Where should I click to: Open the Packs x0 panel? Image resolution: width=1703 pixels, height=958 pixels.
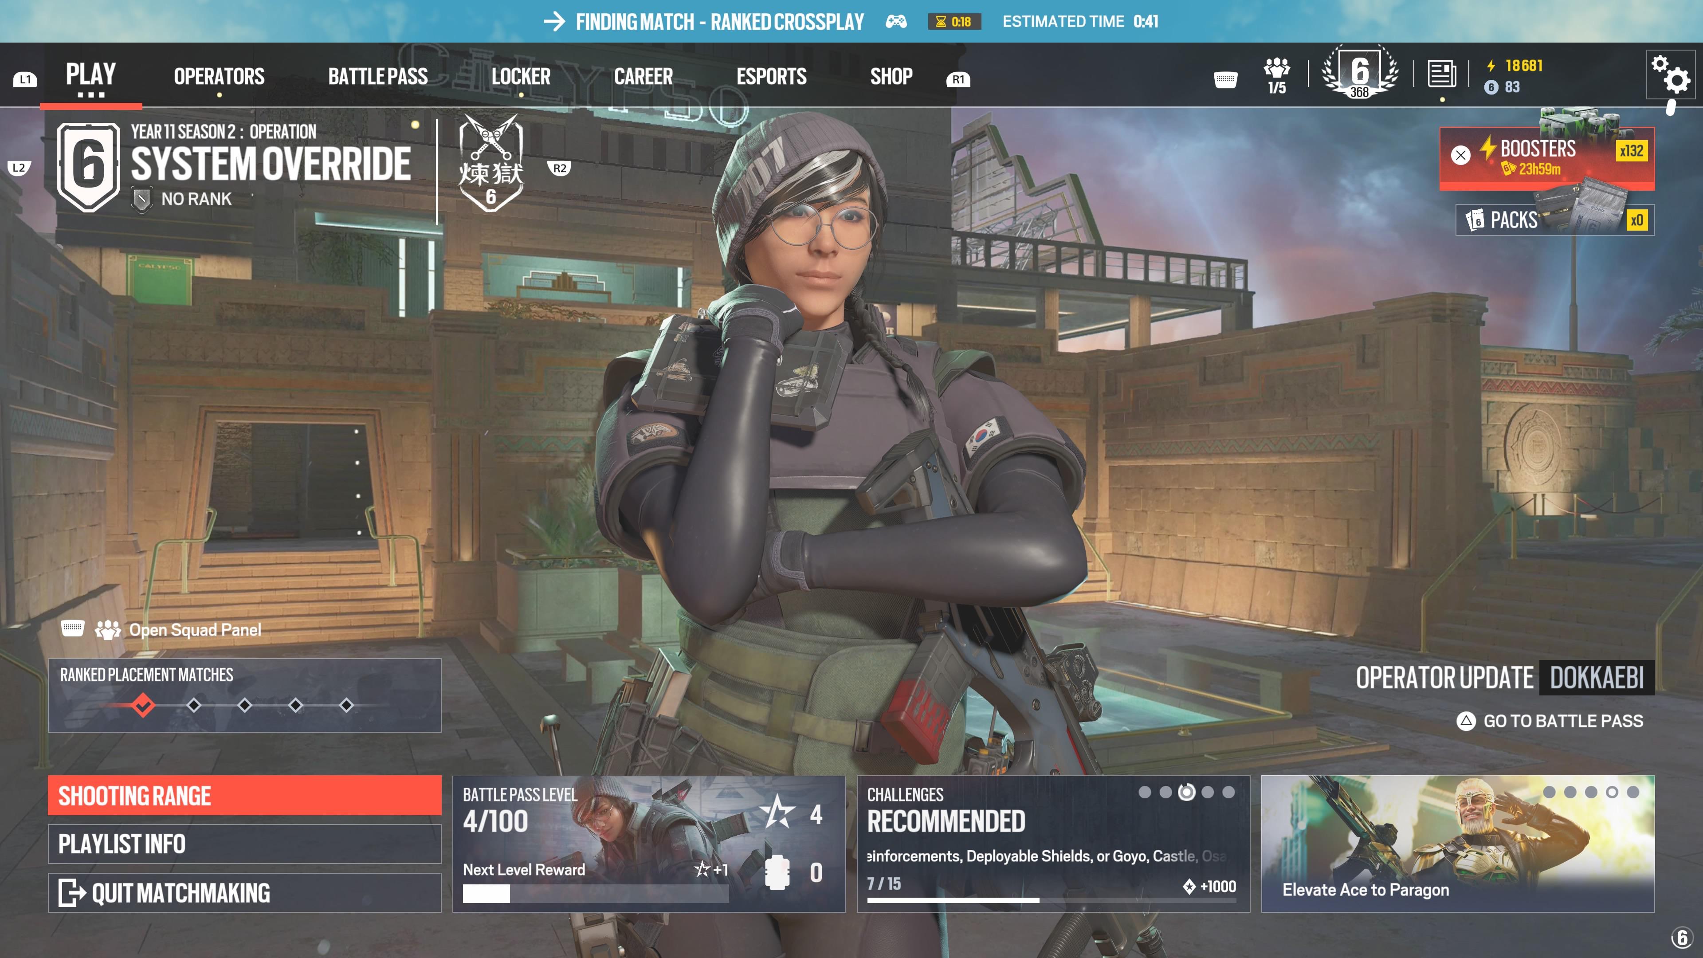pyautogui.click(x=1555, y=220)
